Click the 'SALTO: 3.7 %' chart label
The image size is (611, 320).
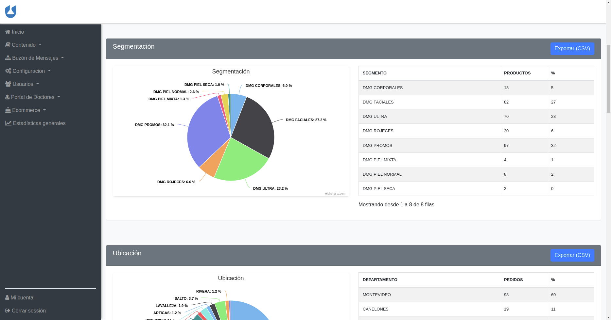click(186, 298)
